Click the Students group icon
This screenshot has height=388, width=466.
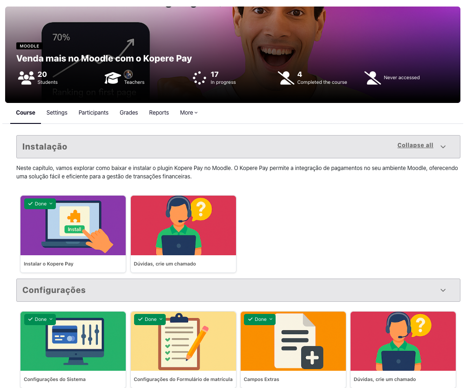click(26, 78)
